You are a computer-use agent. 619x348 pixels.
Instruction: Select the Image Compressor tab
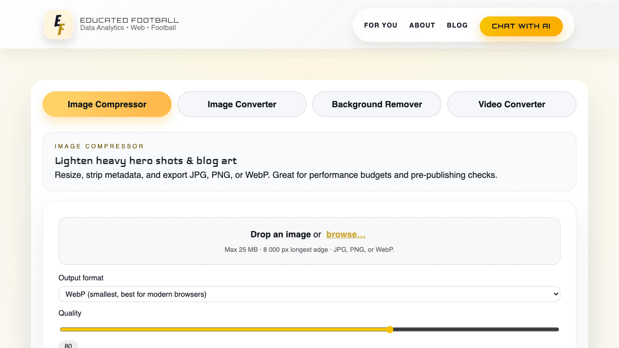click(x=107, y=104)
